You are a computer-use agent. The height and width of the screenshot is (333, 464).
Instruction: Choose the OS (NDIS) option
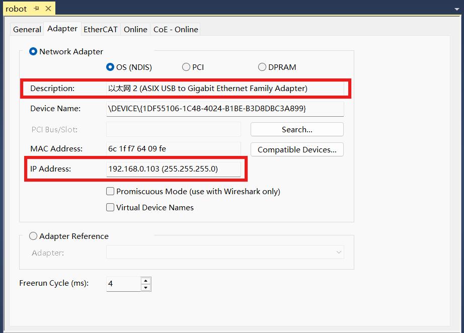110,67
